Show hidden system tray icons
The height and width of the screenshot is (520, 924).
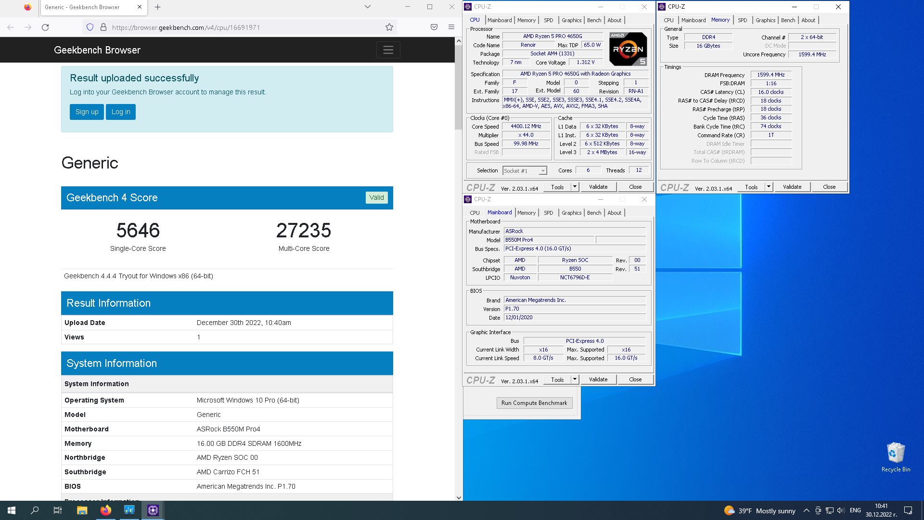coord(807,510)
